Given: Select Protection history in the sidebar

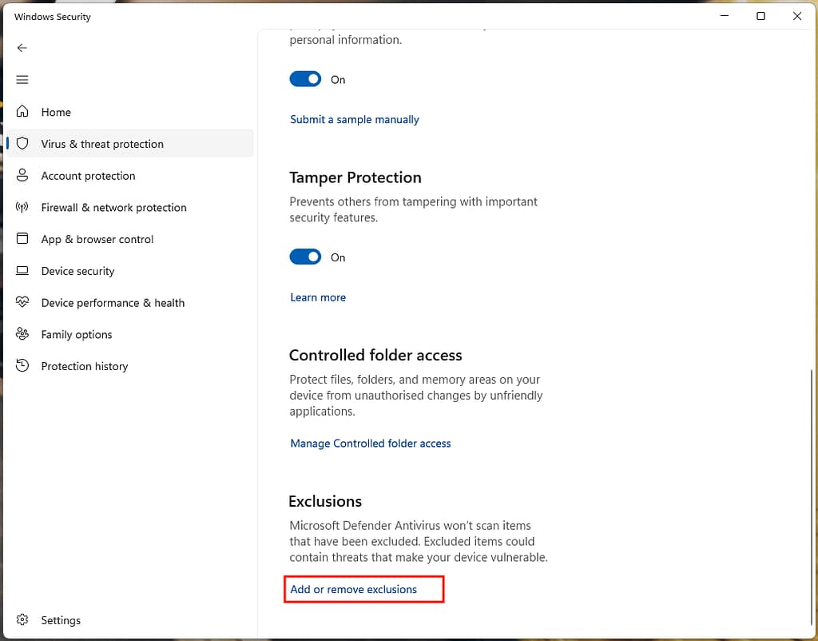Looking at the screenshot, I should click(84, 366).
